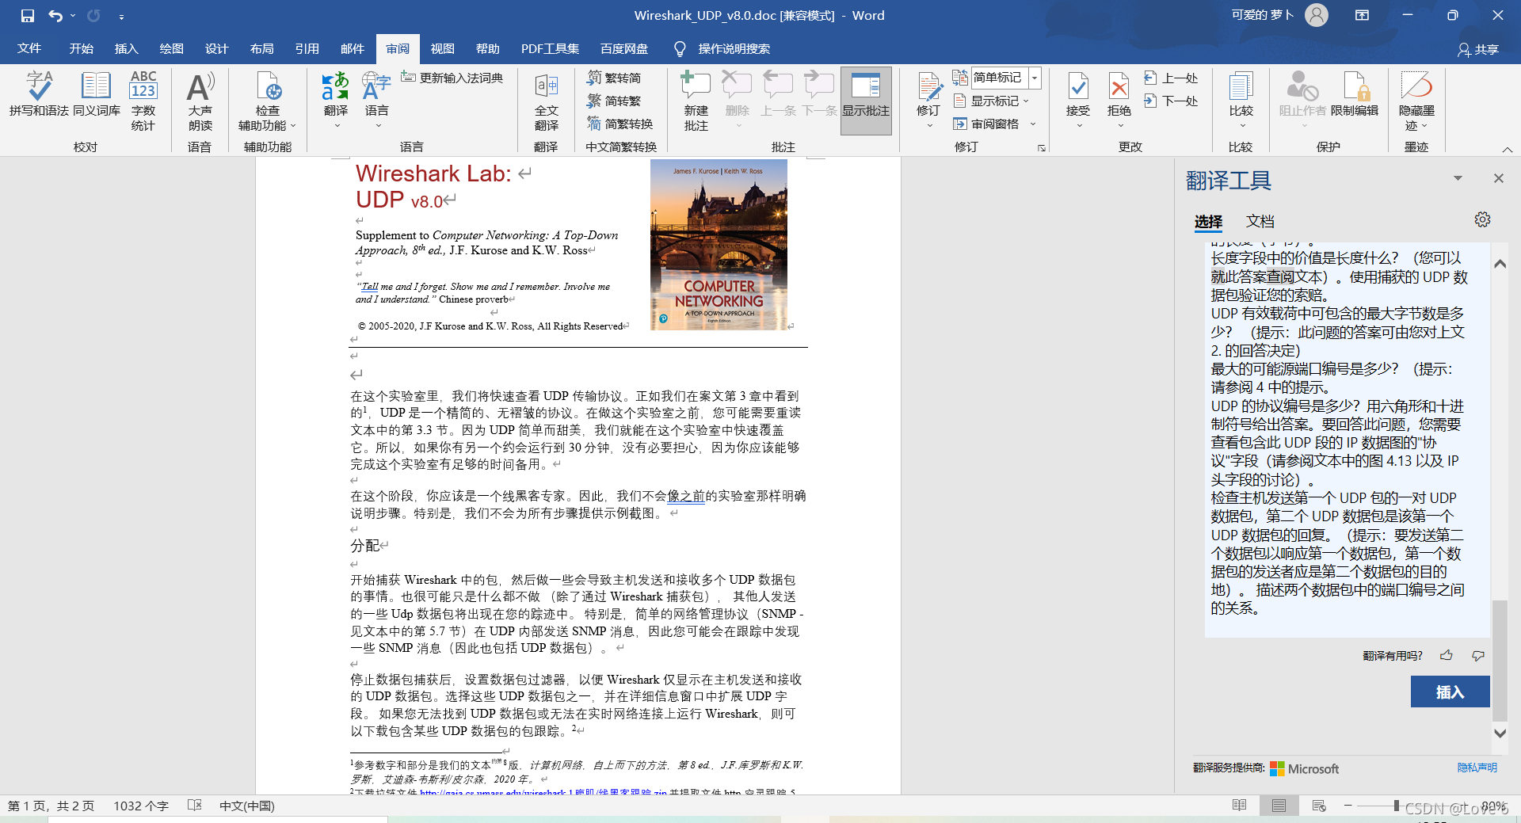Open Simplified-Traditional conversion (简繁转换)
1521x823 pixels.
(x=619, y=124)
